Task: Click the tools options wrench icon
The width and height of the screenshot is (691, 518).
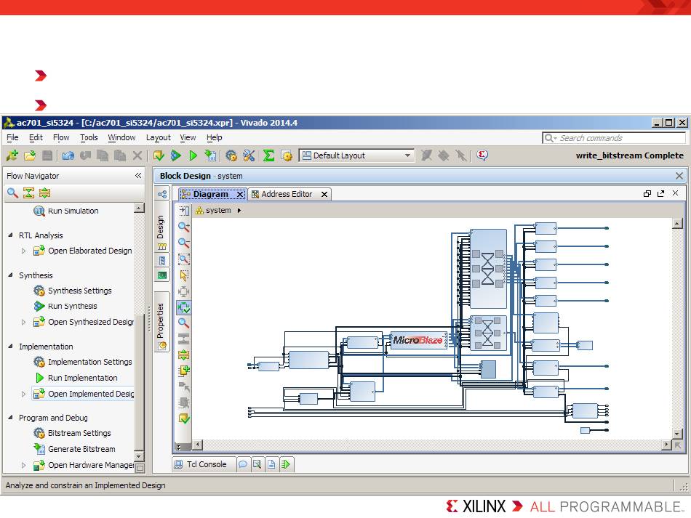Action: coord(249,155)
